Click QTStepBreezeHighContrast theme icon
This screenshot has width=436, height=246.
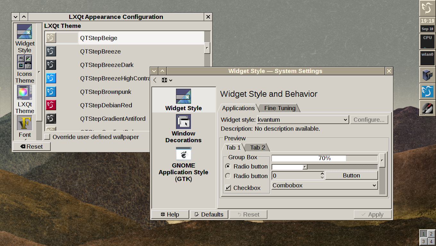click(x=51, y=78)
